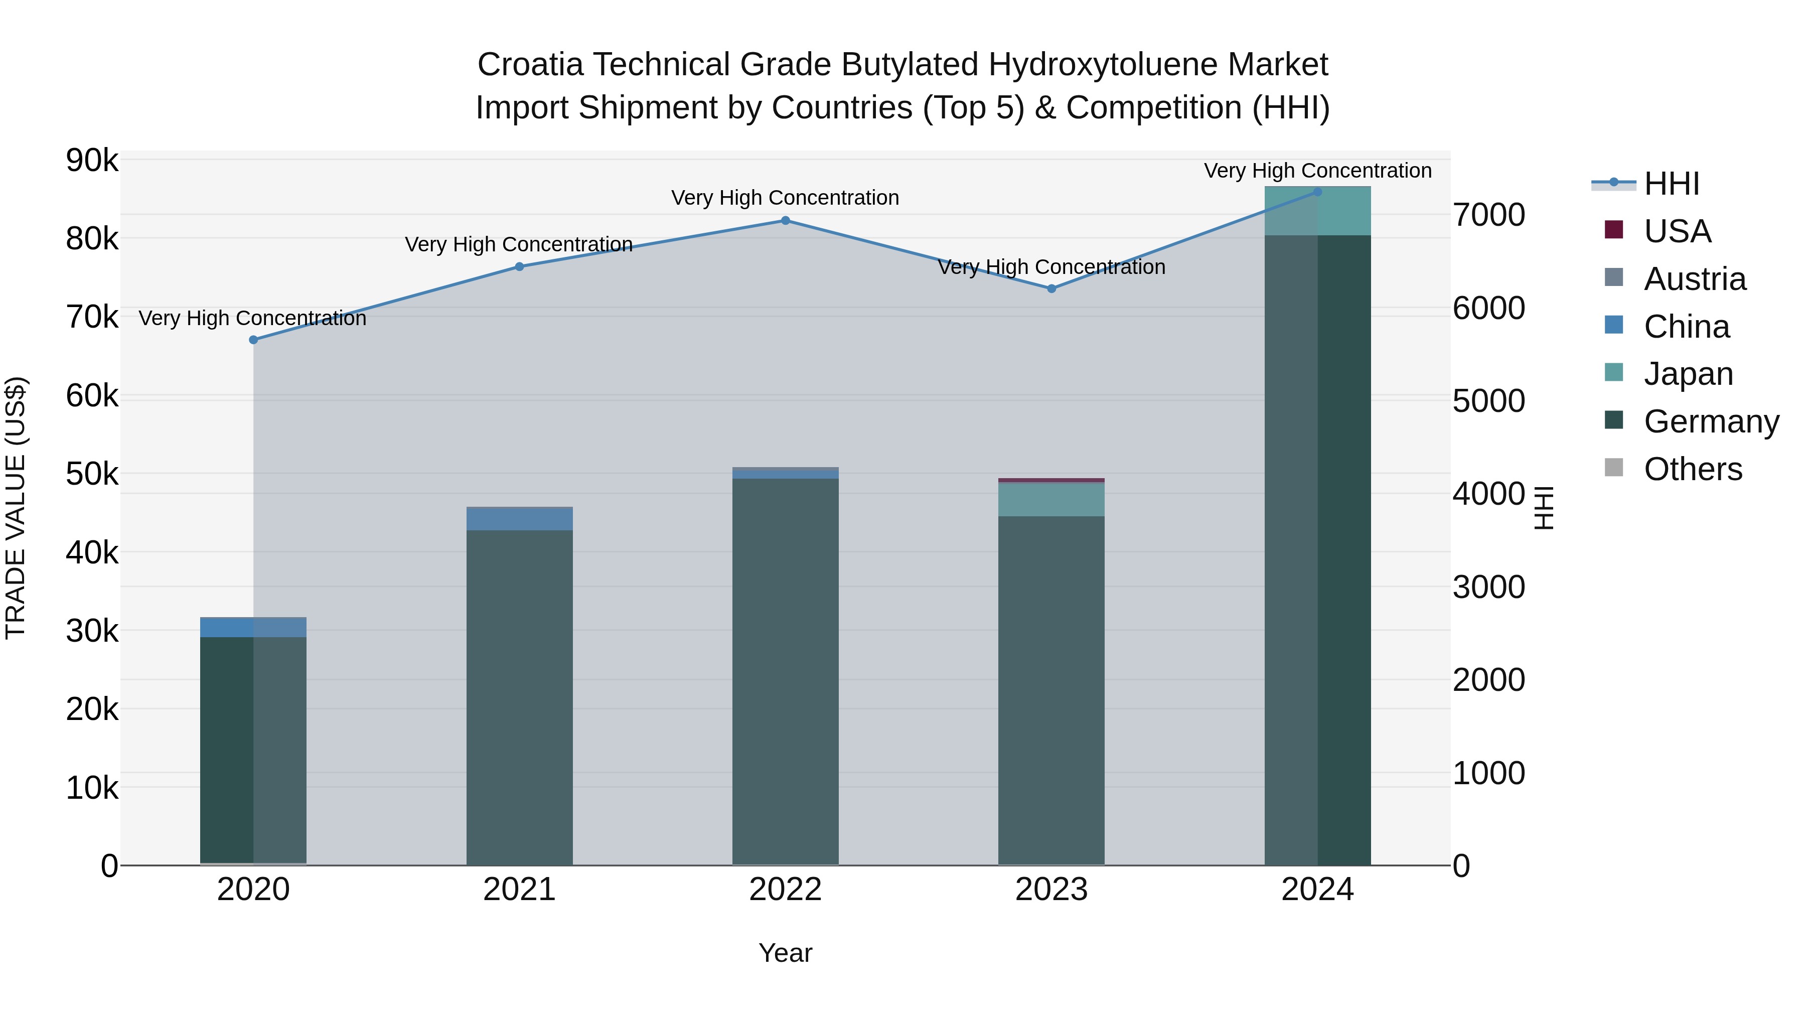Click the 2020 'Very High Concentration' annotation
Screen dimensions: 1806x1016
[253, 318]
